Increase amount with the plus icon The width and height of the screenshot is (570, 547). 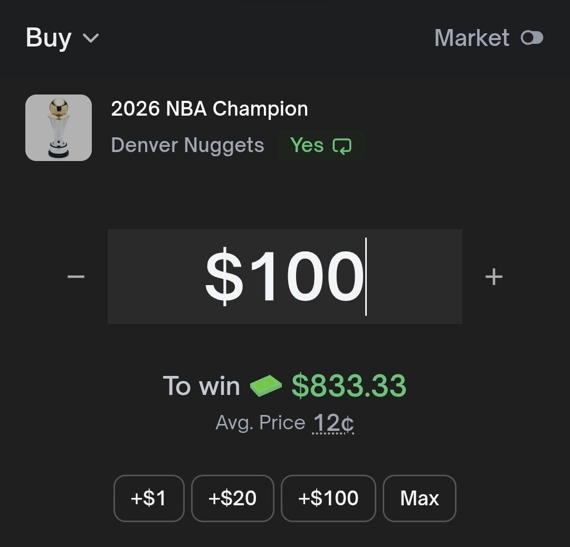[493, 277]
